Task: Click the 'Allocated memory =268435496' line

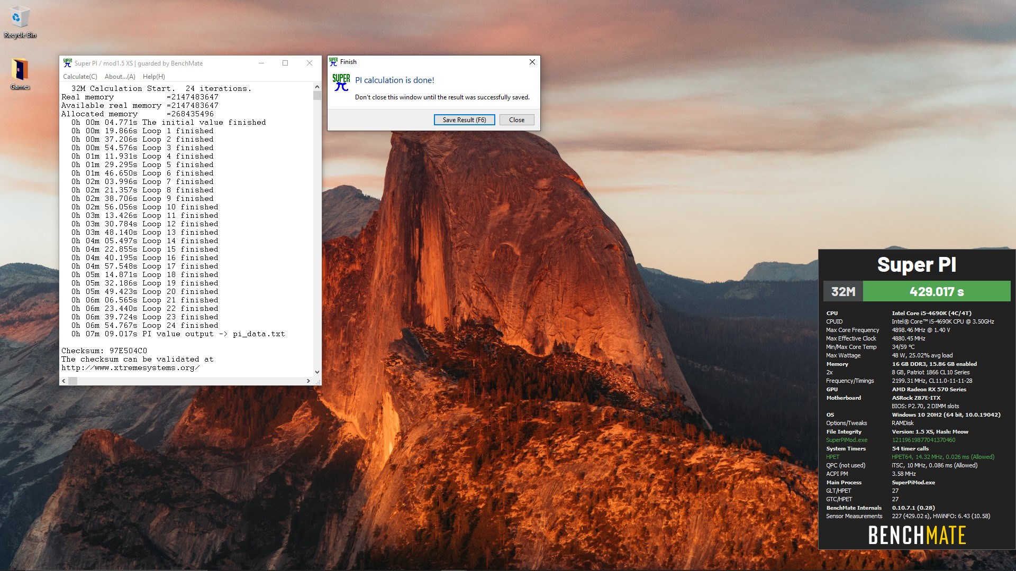Action: point(138,114)
